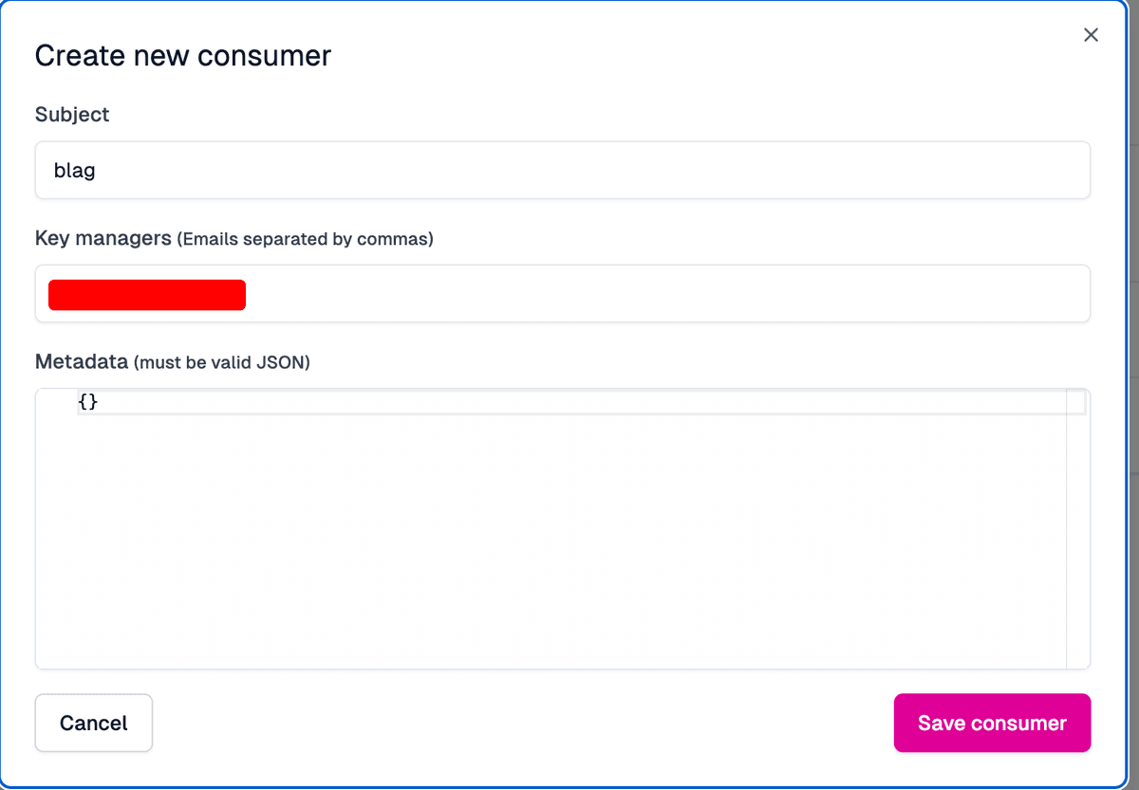Click the Cancel button
This screenshot has width=1139, height=790.
(x=93, y=723)
